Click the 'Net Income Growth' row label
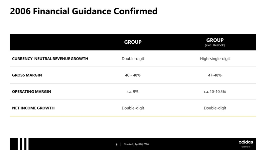The height and width of the screenshot is (150, 266). [33, 108]
